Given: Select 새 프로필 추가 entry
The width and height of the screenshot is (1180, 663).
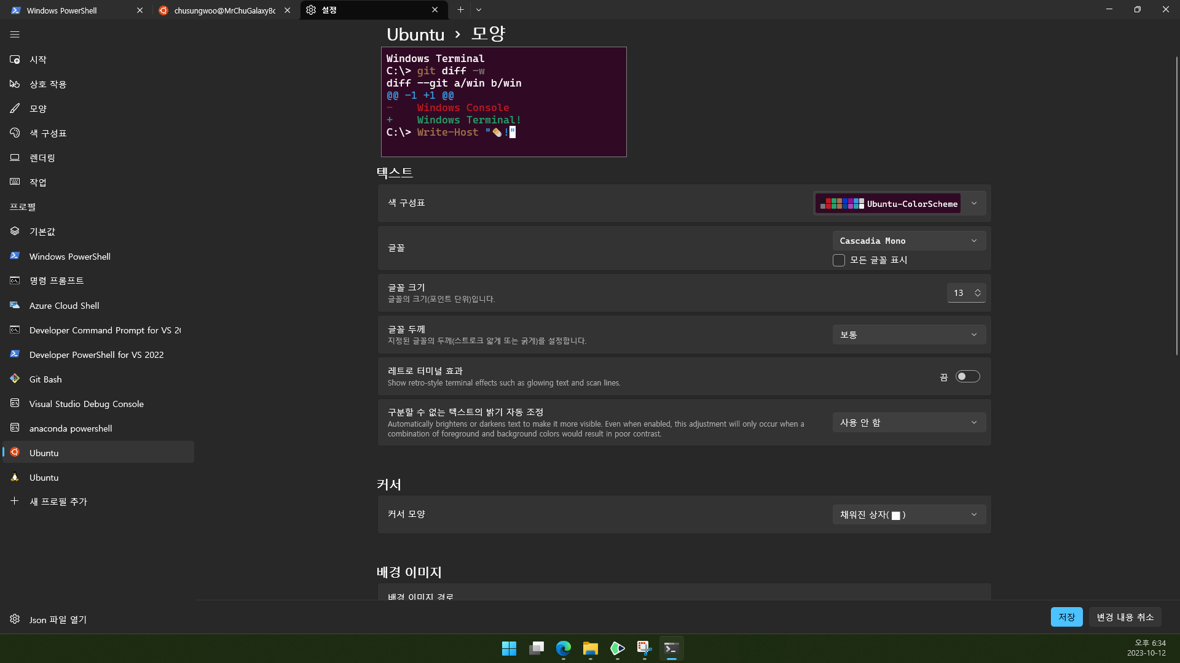Looking at the screenshot, I should [x=98, y=502].
